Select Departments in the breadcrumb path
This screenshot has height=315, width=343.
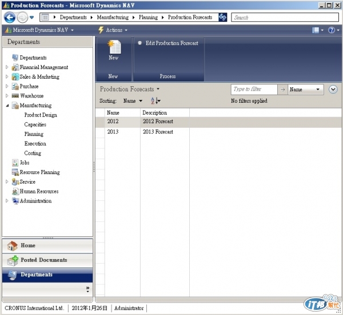[73, 17]
